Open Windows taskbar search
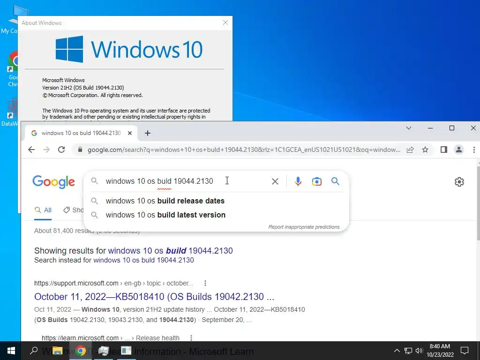The width and height of the screenshot is (480, 360). (34, 351)
